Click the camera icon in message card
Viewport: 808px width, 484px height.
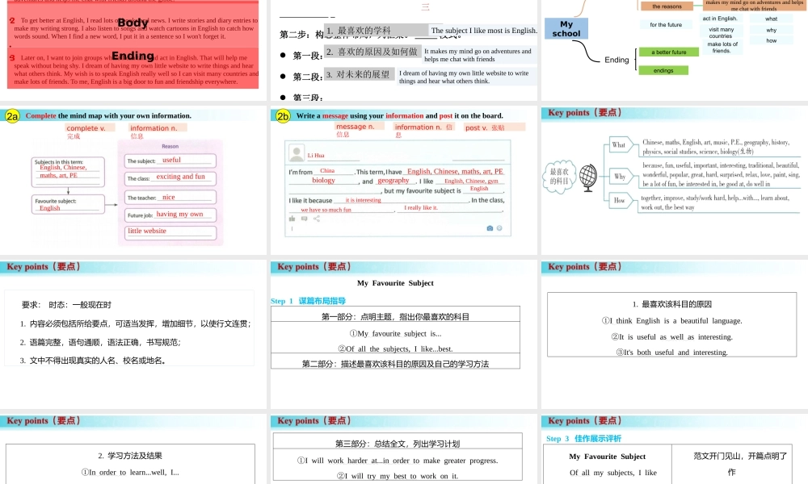point(490,227)
